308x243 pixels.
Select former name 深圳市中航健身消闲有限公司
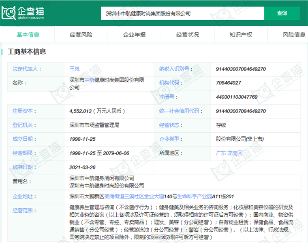point(102,178)
